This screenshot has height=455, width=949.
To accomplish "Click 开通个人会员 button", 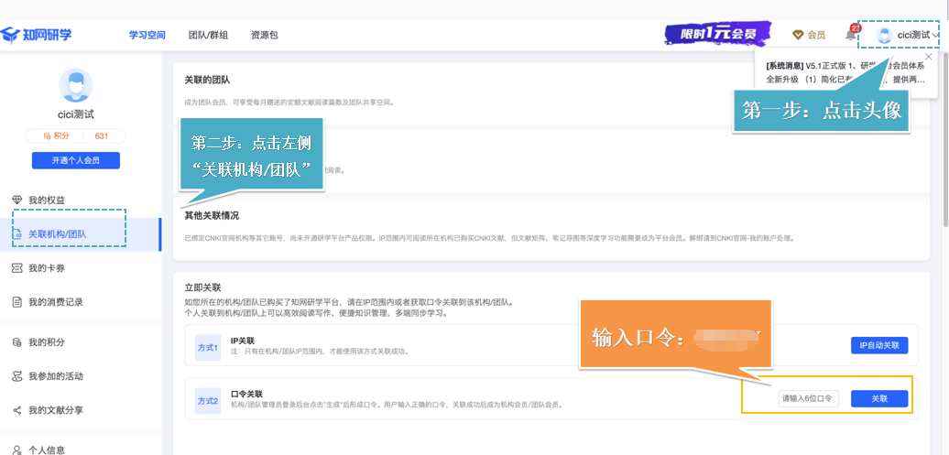I will point(76,160).
